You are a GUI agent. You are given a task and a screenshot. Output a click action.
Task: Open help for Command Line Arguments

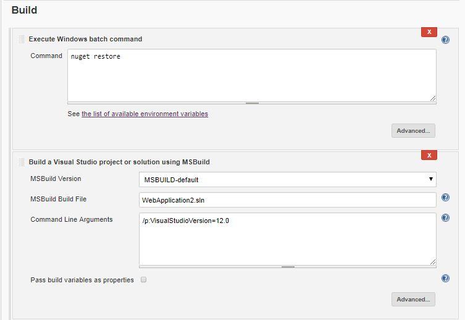445,218
